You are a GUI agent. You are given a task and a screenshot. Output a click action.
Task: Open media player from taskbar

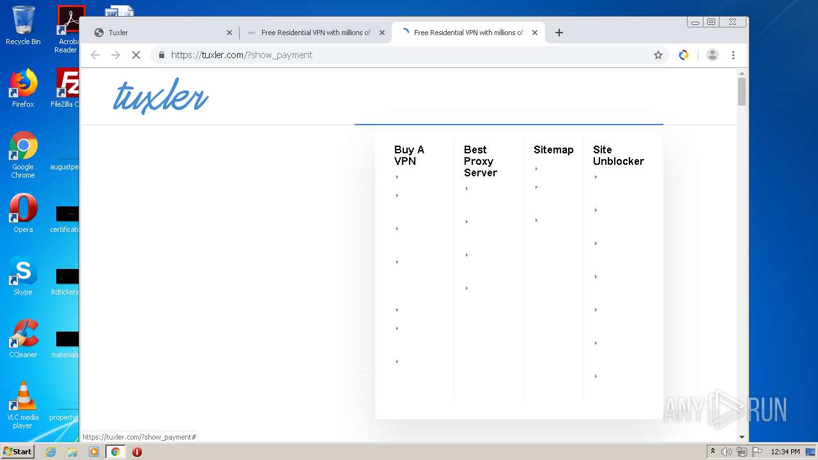pos(94,452)
